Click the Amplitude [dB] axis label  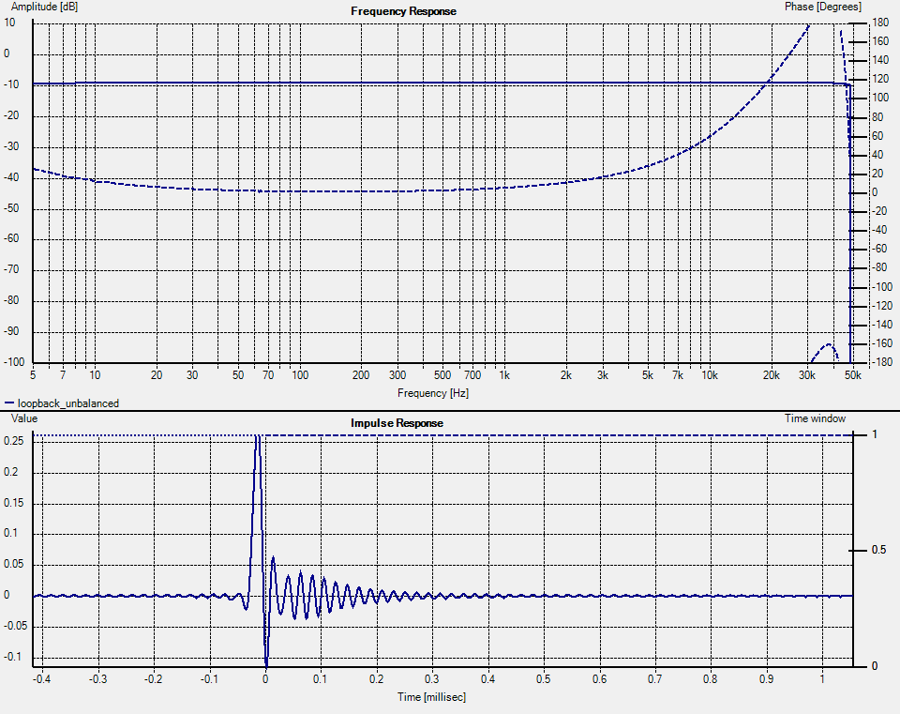pyautogui.click(x=44, y=7)
